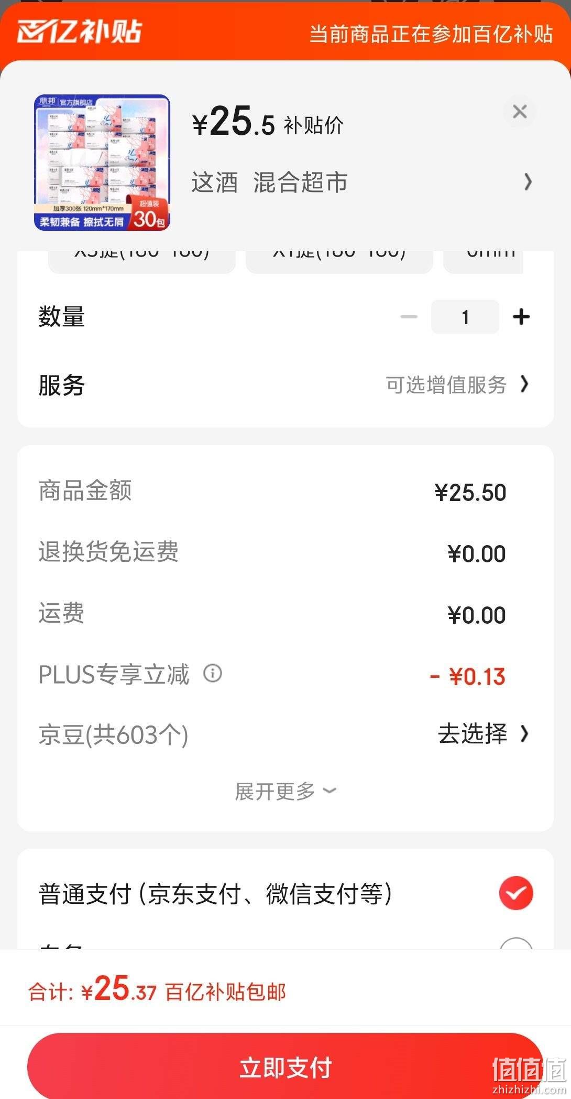Select 普通支付 payment radio button

(x=516, y=893)
